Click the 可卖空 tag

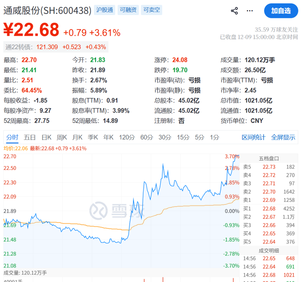point(150,10)
